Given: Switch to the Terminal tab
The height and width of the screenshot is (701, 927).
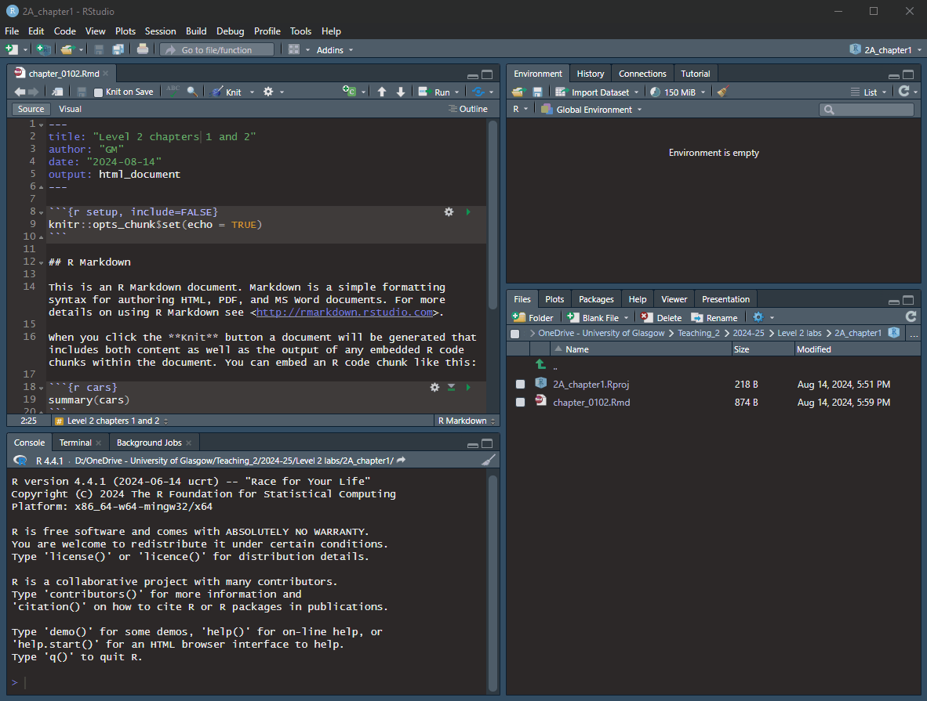Looking at the screenshot, I should (x=75, y=443).
